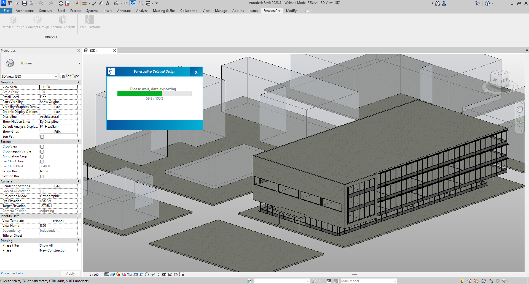
Task: Enable the Crop View checkbox
Action: click(42, 147)
